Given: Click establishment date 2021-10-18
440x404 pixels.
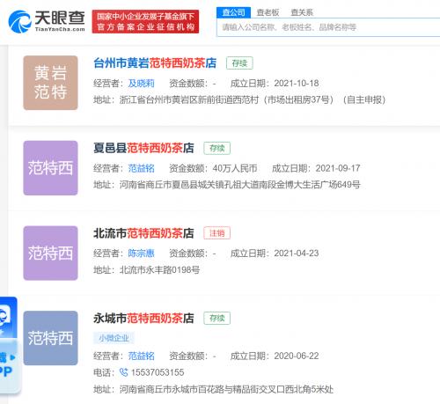Looking at the screenshot, I should click(x=297, y=84).
